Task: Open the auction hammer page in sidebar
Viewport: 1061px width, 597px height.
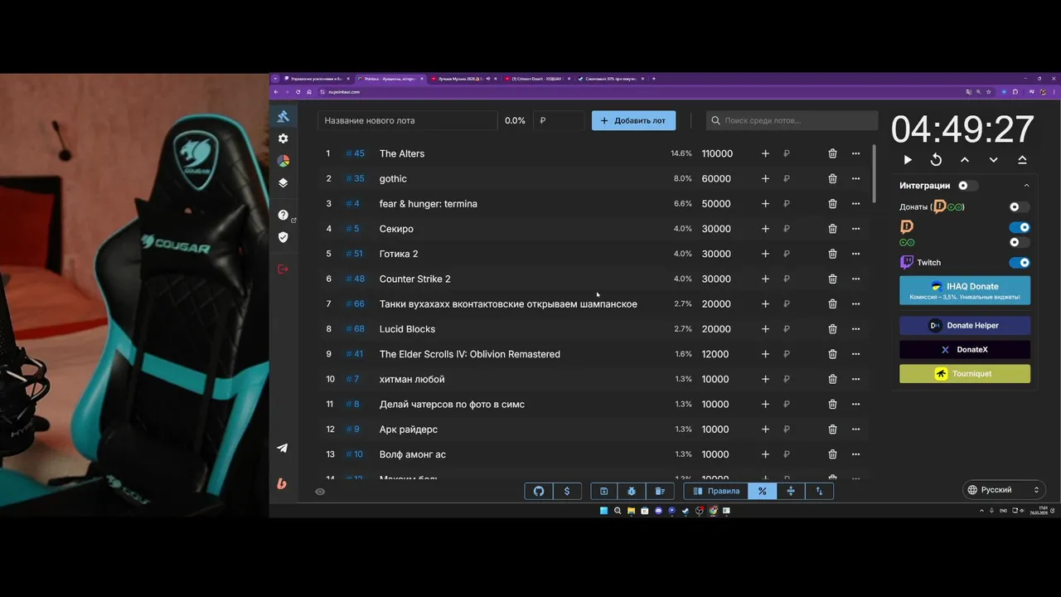Action: click(x=283, y=116)
